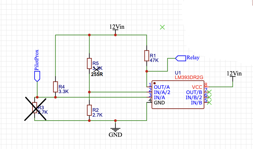Click the no-connect marker on IN/B pin 5
The width and height of the screenshot is (253, 149).
(x=209, y=103)
